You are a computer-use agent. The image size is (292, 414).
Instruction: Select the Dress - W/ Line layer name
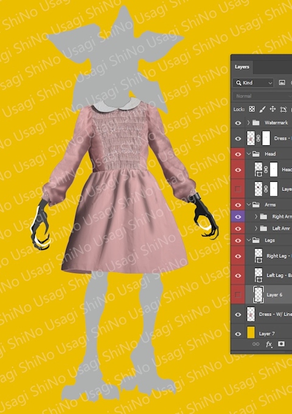(276, 314)
